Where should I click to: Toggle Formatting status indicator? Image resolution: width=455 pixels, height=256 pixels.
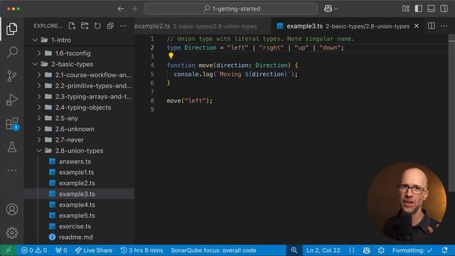412,250
